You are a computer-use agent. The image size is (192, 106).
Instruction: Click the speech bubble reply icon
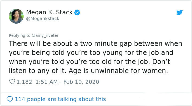10,99
